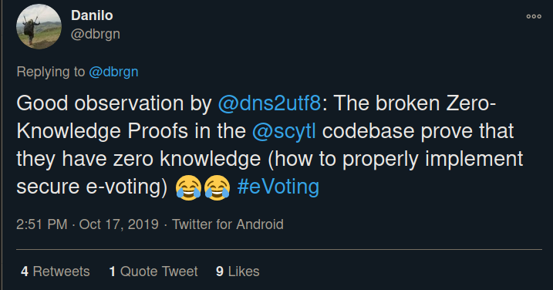This screenshot has width=553, height=290.
Task: Click the tweet body text area
Action: pyautogui.click(x=270, y=145)
